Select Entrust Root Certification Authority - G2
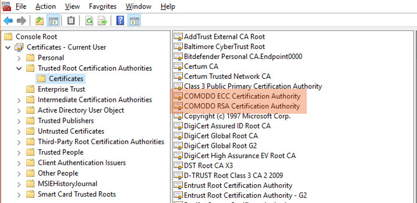Image resolution: width=417 pixels, height=203 pixels. pos(246,195)
